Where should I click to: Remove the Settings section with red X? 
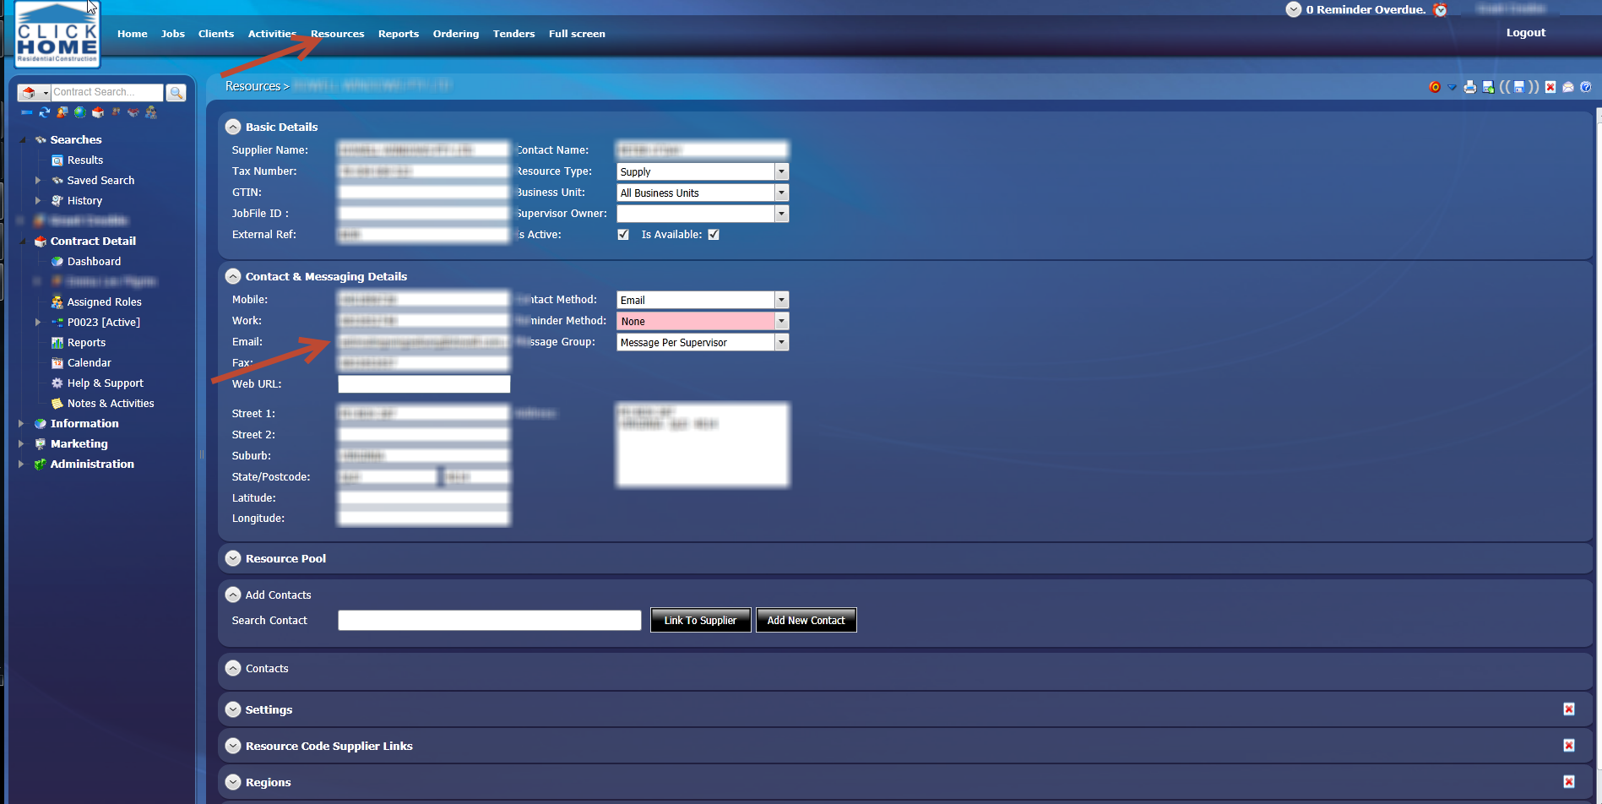tap(1568, 709)
